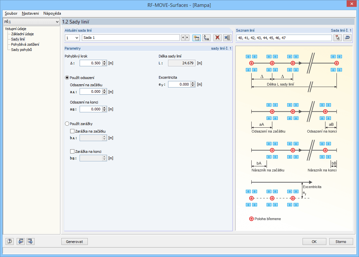
Task: Click moving step Δ input field
Action: (91, 63)
